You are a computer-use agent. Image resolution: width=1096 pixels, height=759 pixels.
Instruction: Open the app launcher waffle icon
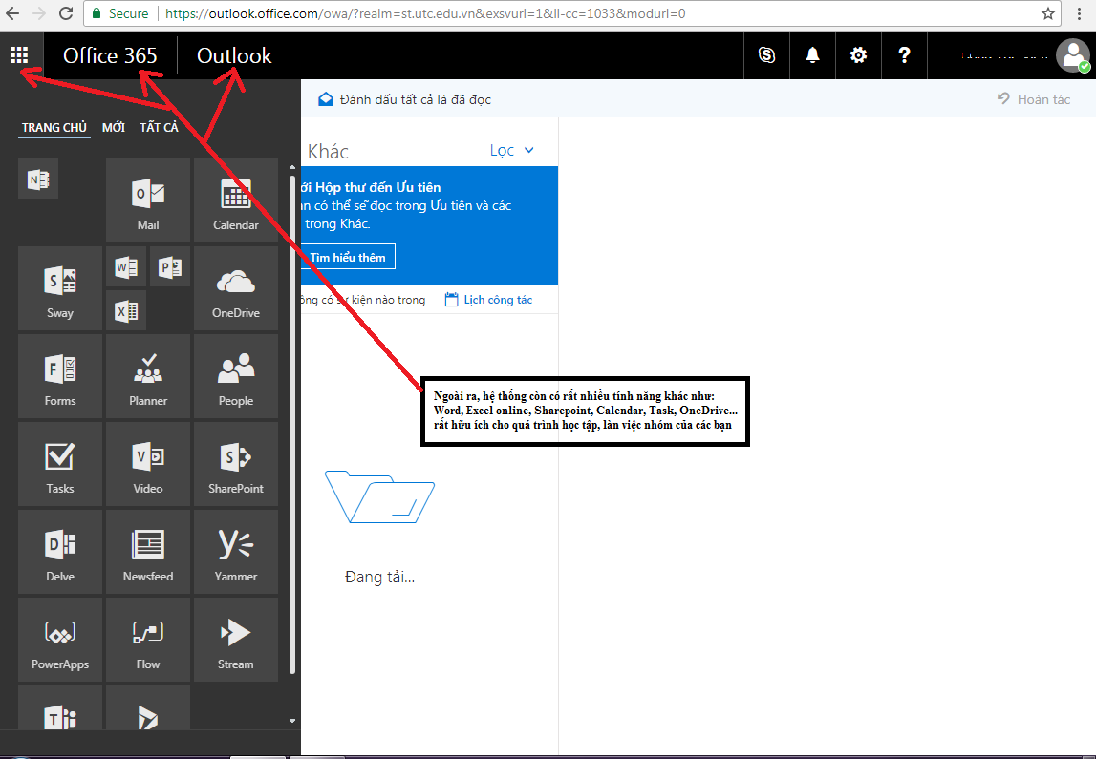click(19, 55)
